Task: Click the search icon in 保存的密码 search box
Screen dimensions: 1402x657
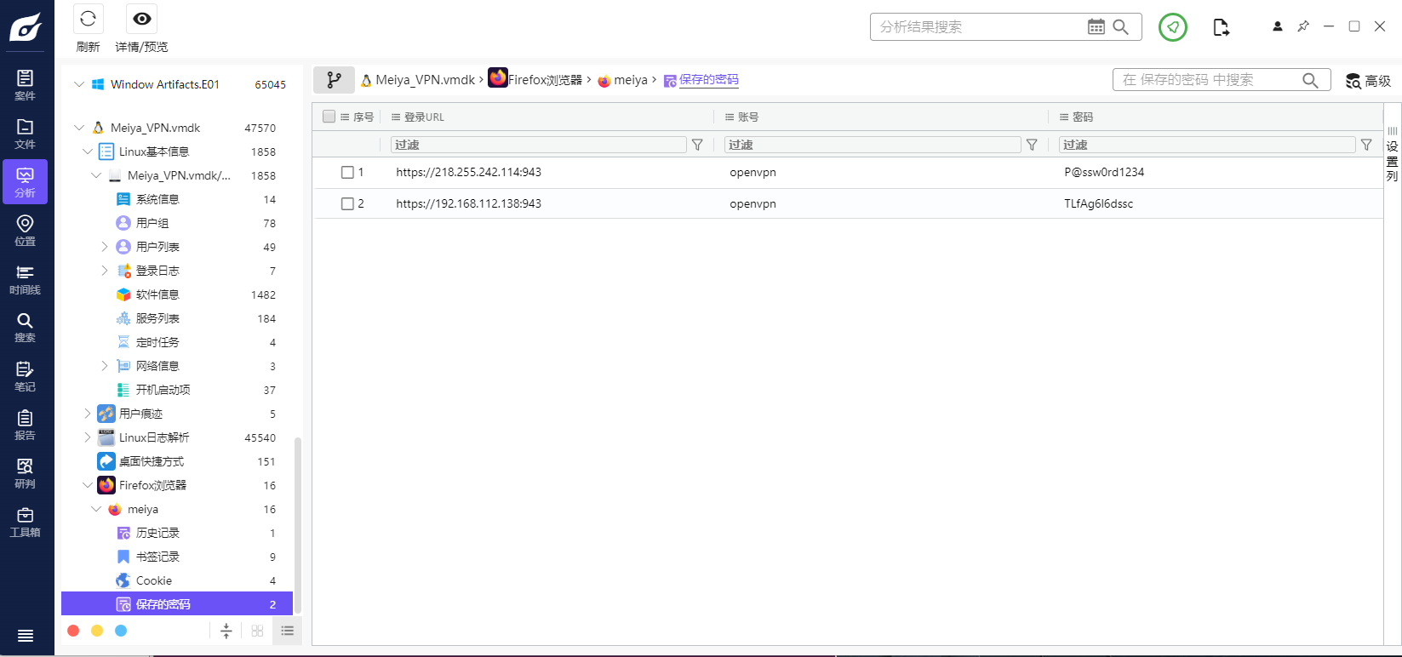Action: [x=1310, y=80]
